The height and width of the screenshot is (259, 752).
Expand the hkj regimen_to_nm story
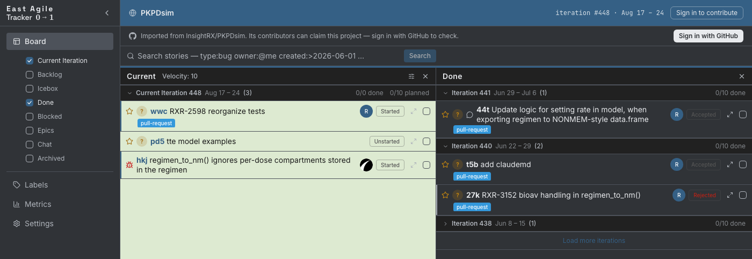[414, 165]
